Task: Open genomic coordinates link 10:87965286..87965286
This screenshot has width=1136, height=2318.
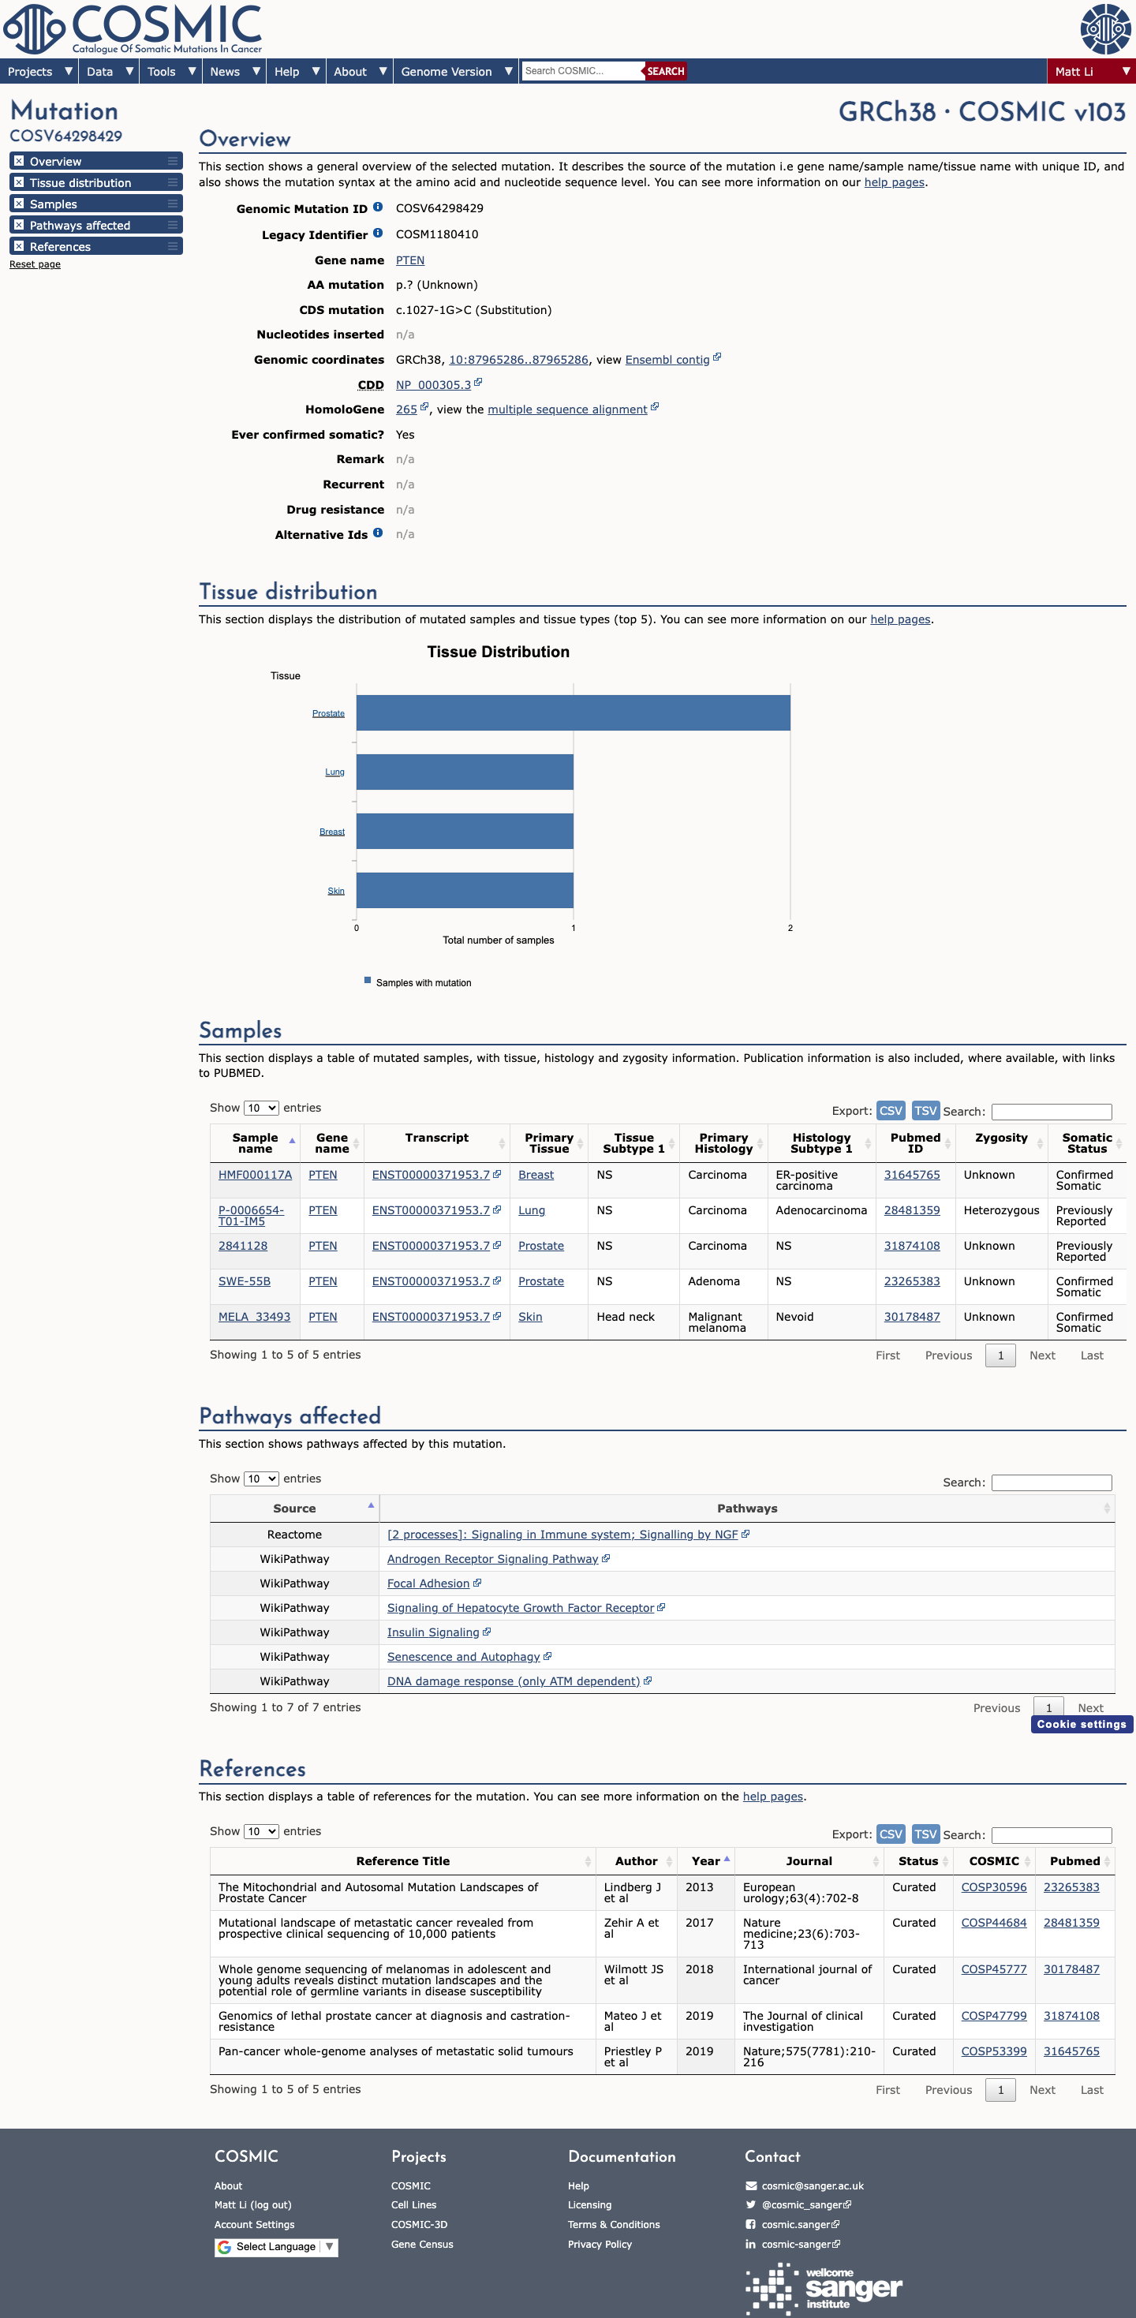Action: (x=519, y=359)
